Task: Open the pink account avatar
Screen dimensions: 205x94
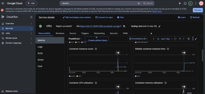Action: (x=201, y=3)
